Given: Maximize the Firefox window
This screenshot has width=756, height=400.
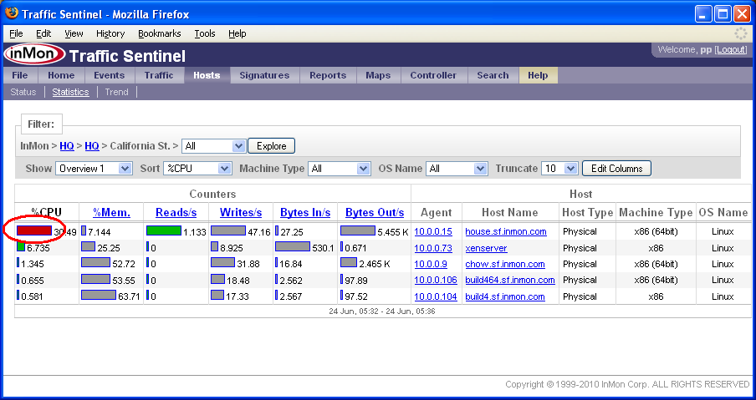Looking at the screenshot, I should 723,14.
